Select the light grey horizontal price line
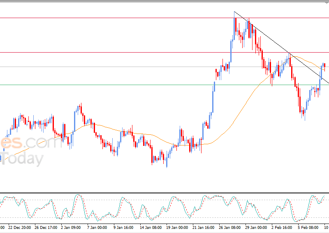329x233 pixels. [123, 67]
